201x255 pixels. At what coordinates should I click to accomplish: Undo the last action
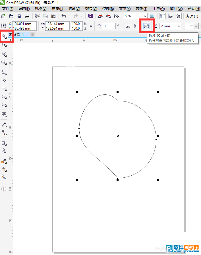tap(64, 16)
